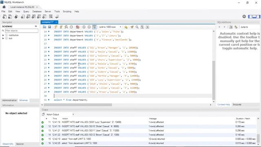
Task: Switch to the Context Help tab
Action: [x=223, y=105]
